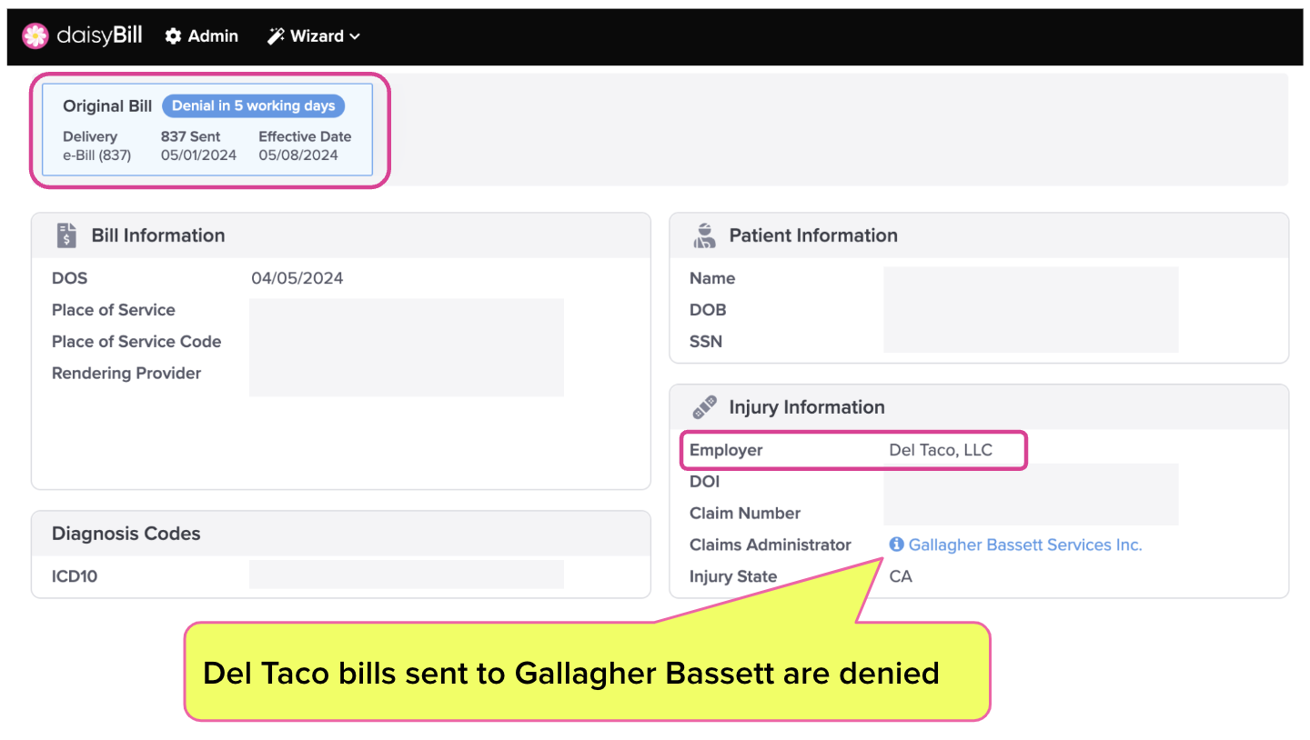This screenshot has height=740, width=1310.
Task: Click the Employer value Del Taco, LLC
Action: (941, 450)
